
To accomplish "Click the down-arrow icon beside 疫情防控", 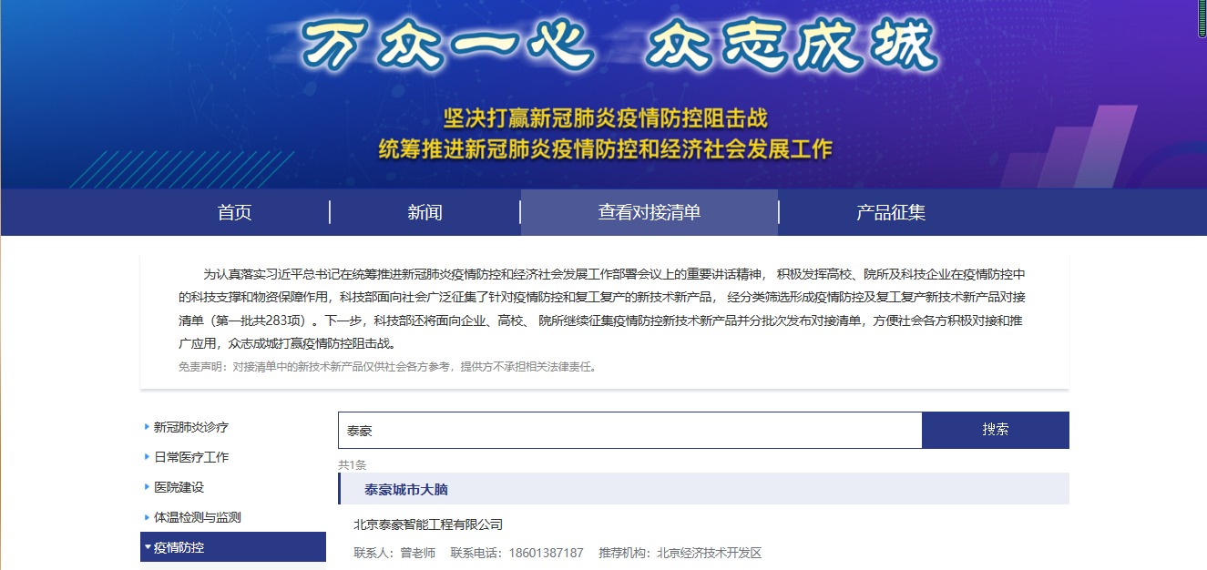I will [x=148, y=547].
